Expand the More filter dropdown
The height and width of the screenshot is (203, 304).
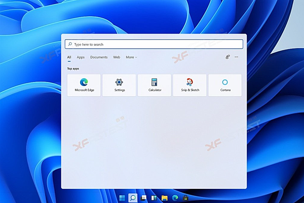coord(131,57)
